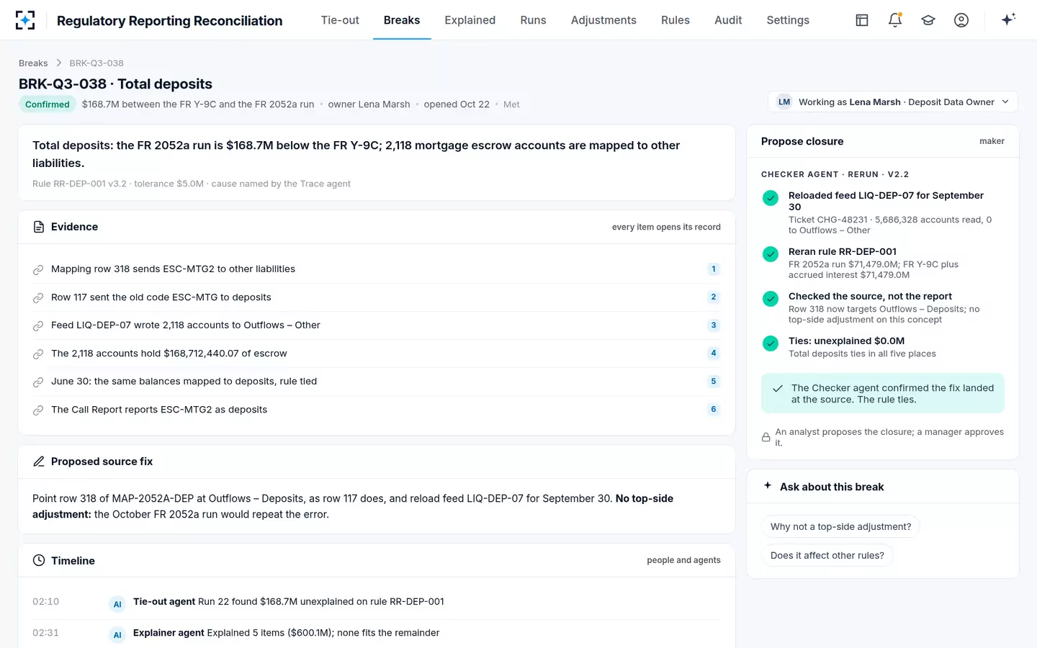The width and height of the screenshot is (1037, 648).
Task: Click AI avatar of Tie-out agent entry
Action: point(117,604)
